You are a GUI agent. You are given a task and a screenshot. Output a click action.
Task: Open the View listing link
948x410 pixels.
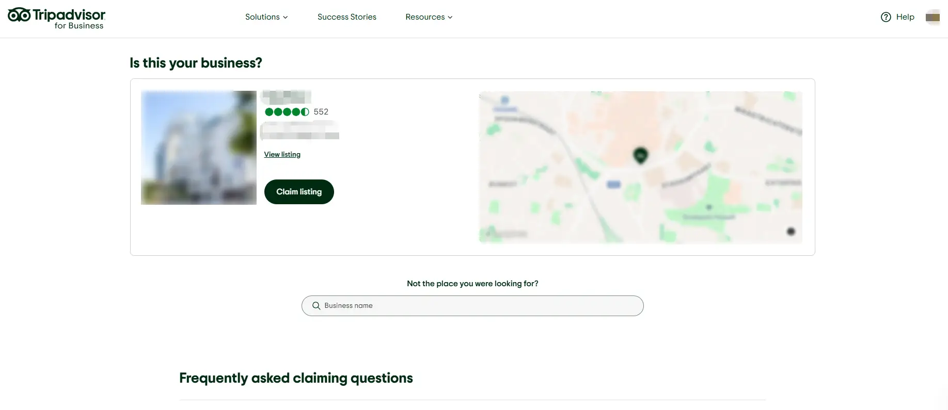[x=282, y=154]
